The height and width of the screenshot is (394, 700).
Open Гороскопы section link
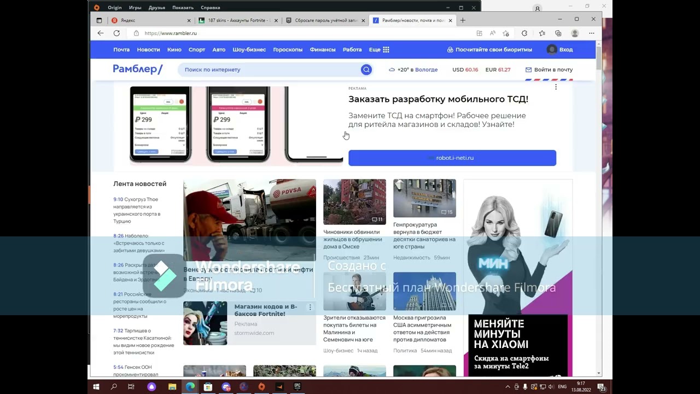pos(288,50)
